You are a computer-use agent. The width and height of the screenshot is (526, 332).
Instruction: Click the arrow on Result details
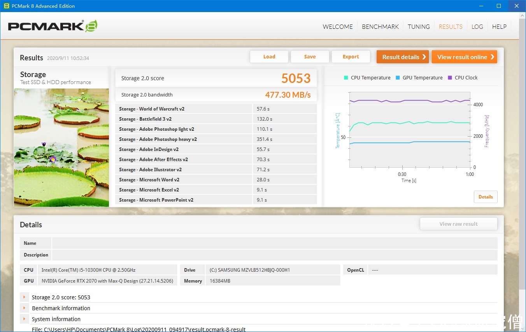click(424, 57)
